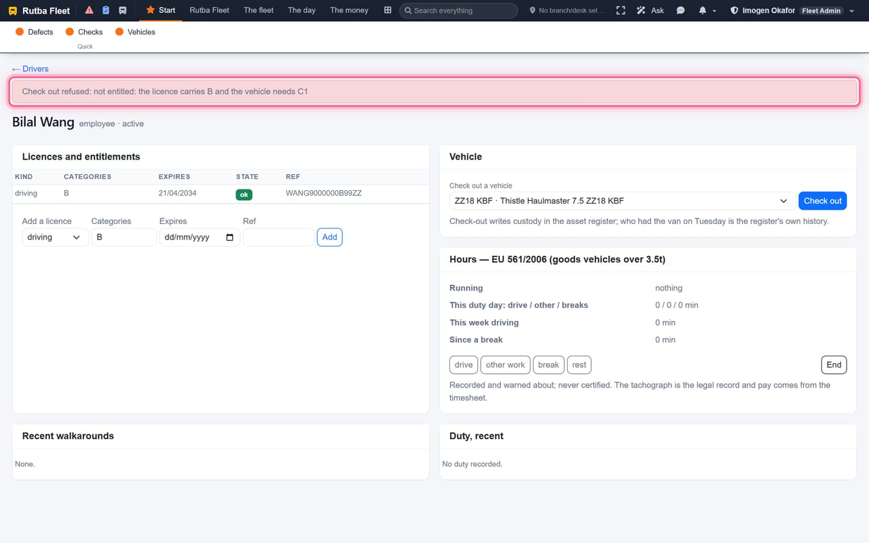
Task: Open the check out vehicle selector
Action: click(x=621, y=201)
